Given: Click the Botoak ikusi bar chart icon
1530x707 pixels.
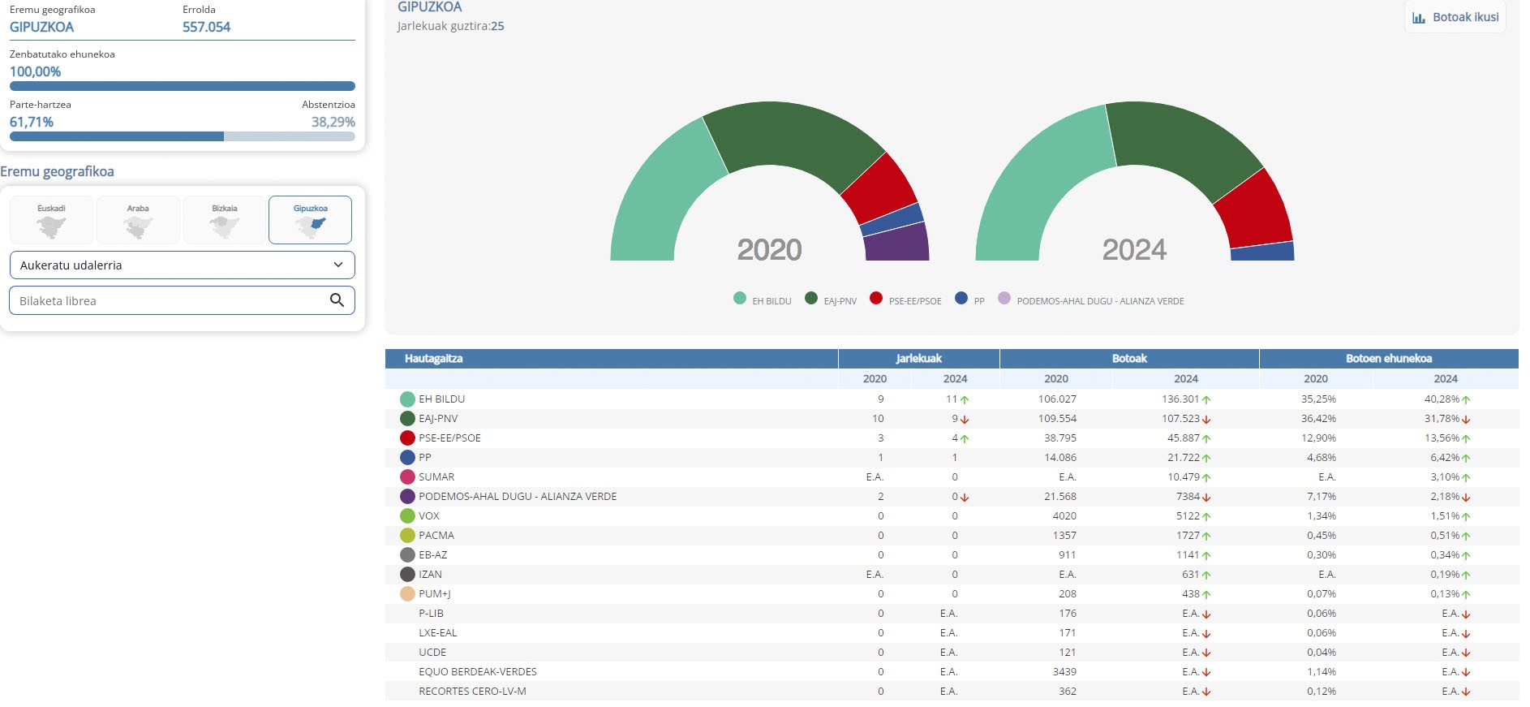Looking at the screenshot, I should [x=1419, y=18].
